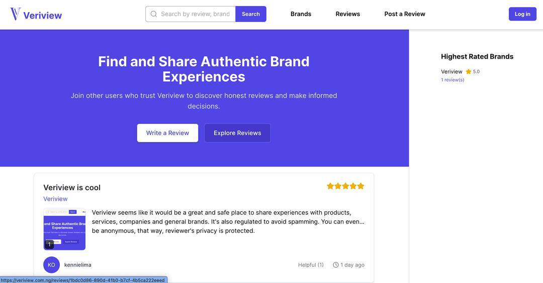
Task: Click the image count badge on thumbnail
Action: pyautogui.click(x=49, y=244)
